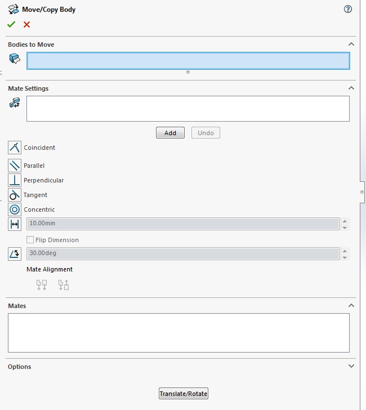
Task: Enable the Flip Dimension checkbox
Action: tap(30, 239)
